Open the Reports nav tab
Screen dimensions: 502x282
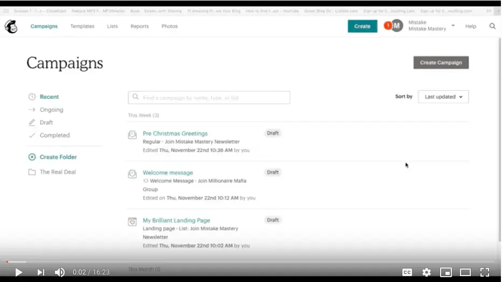pyautogui.click(x=140, y=26)
